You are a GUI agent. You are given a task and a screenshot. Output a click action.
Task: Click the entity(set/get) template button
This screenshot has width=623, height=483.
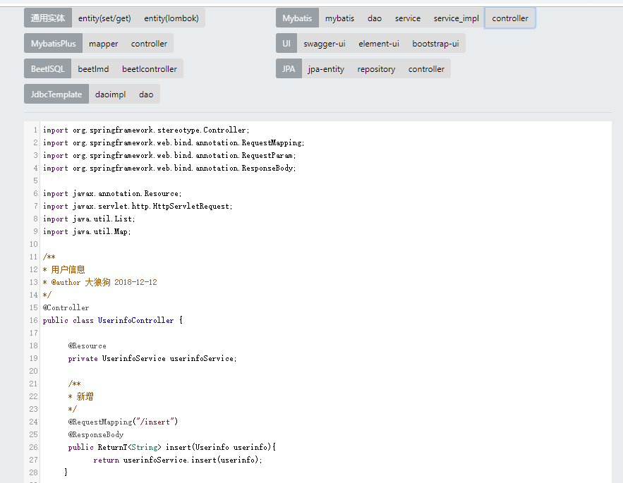click(104, 18)
